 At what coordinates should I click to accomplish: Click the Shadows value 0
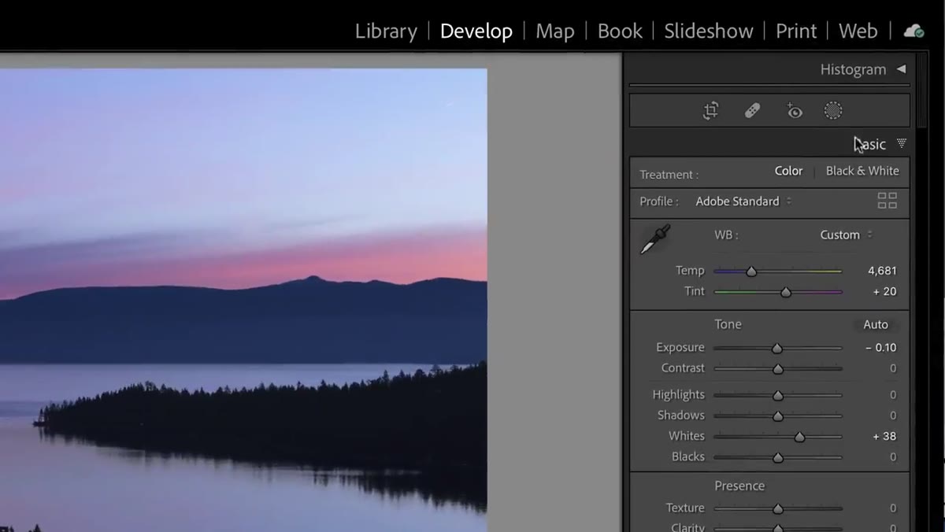pos(893,415)
